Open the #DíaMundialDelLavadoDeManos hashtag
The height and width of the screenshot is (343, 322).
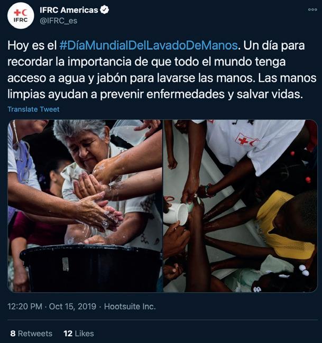pyautogui.click(x=149, y=45)
